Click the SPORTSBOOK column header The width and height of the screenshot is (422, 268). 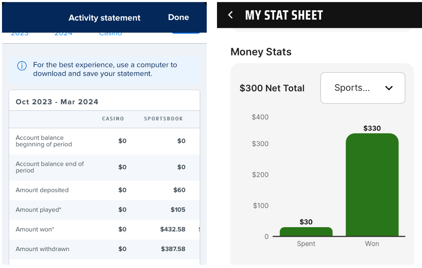point(163,119)
